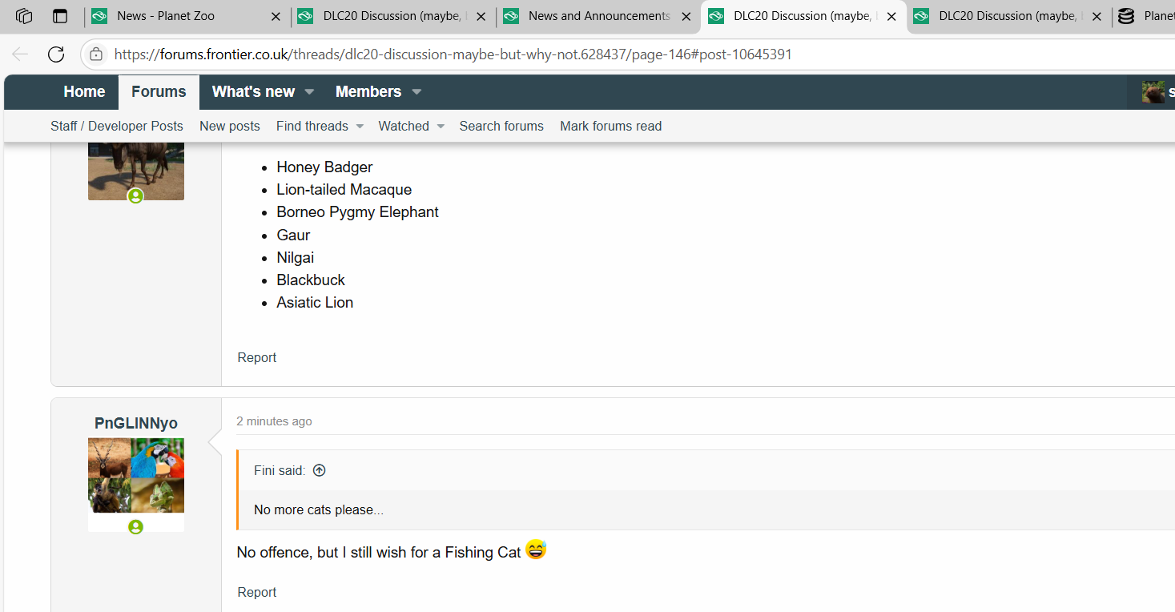Click 'Borneo Pygmy Elephant' list item
The height and width of the screenshot is (612, 1175).
(358, 211)
